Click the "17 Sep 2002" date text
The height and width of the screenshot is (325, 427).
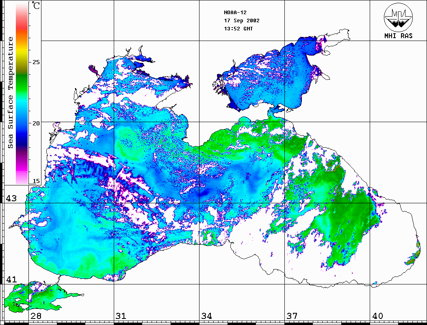click(x=242, y=21)
